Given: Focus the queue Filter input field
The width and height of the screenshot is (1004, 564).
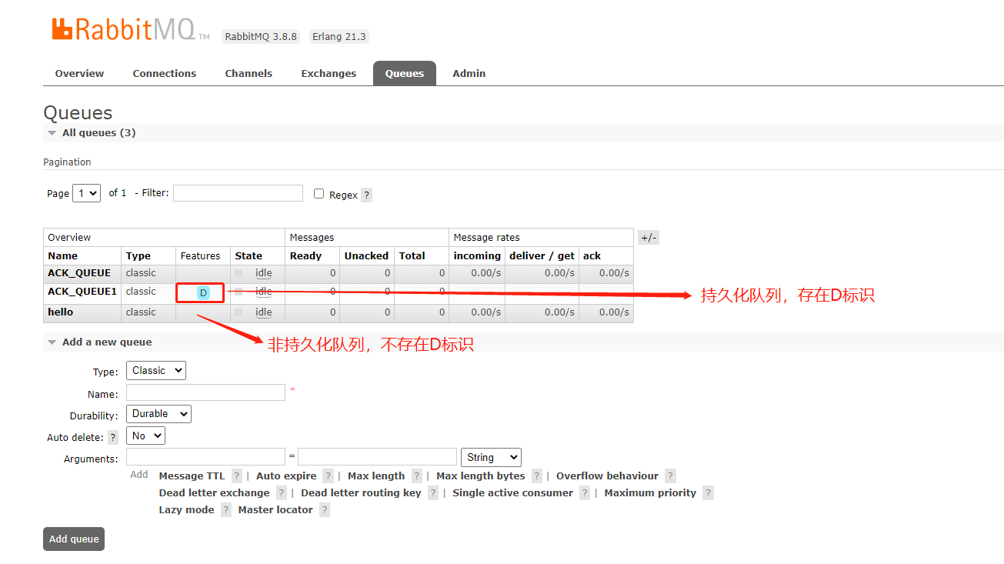Looking at the screenshot, I should pyautogui.click(x=238, y=193).
